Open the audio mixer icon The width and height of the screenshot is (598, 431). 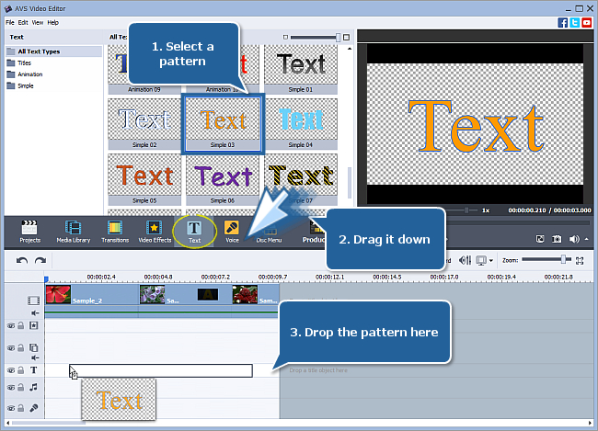point(465,260)
